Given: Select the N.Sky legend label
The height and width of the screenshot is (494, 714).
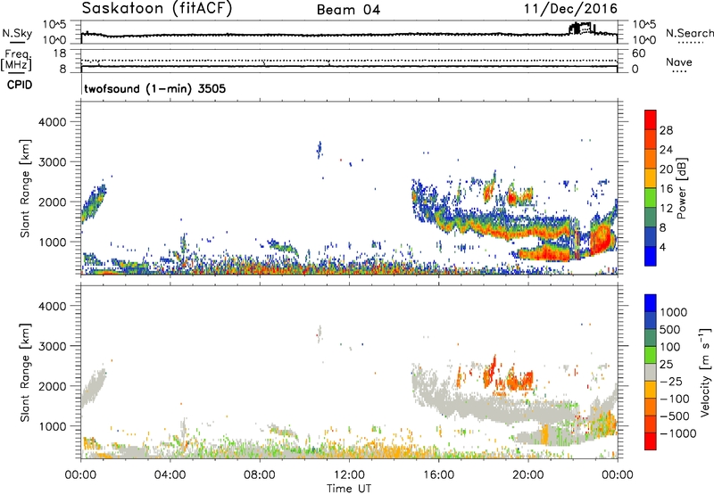Looking at the screenshot, I should coord(17,33).
